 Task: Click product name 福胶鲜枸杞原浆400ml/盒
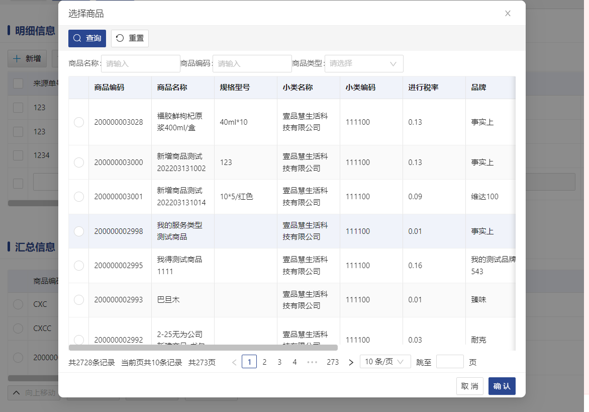pos(179,122)
